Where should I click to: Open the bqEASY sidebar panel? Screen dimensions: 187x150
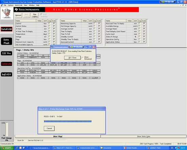[6, 74]
